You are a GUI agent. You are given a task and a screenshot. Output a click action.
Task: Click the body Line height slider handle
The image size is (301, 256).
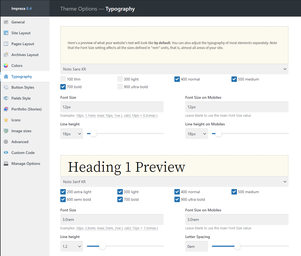click(x=93, y=133)
